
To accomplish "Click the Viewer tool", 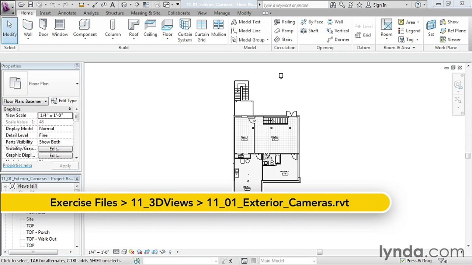I will tap(450, 39).
